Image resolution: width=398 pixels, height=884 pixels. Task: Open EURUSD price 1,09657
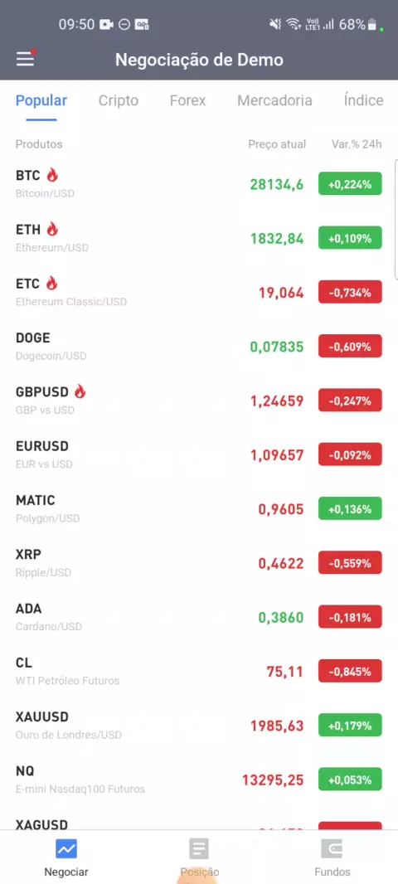(x=278, y=455)
